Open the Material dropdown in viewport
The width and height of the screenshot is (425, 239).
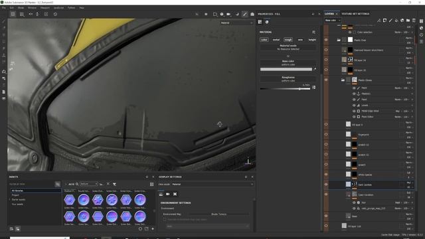point(236,23)
